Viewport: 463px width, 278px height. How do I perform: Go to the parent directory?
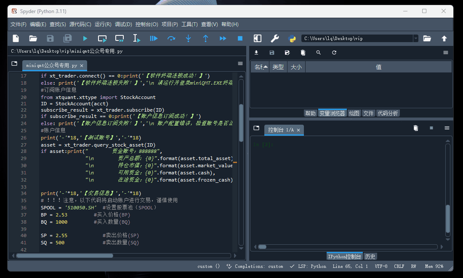tap(444, 38)
